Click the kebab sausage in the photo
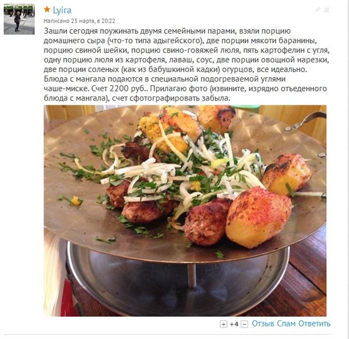This screenshot has height=339, width=350. 206,221
